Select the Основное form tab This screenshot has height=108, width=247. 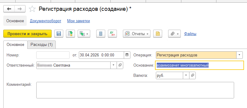pyautogui.click(x=15, y=45)
